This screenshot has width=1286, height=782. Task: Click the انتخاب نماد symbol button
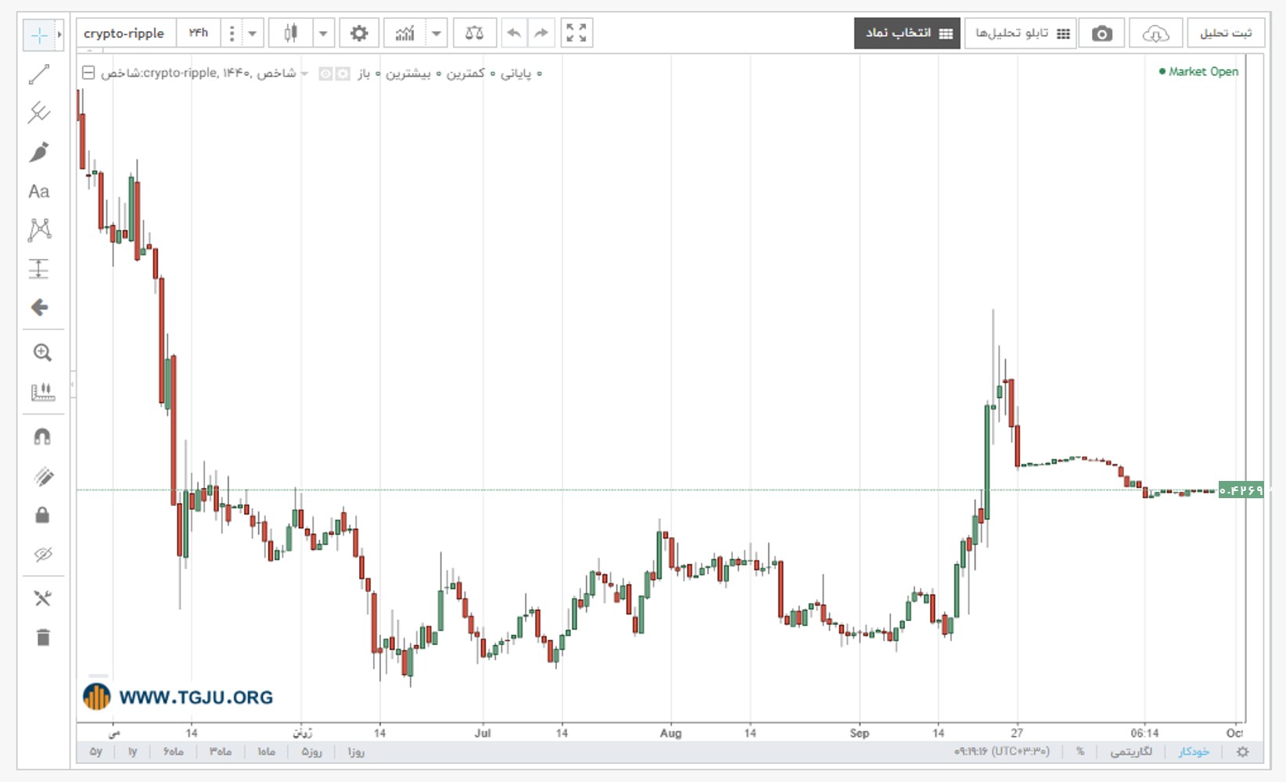click(907, 33)
